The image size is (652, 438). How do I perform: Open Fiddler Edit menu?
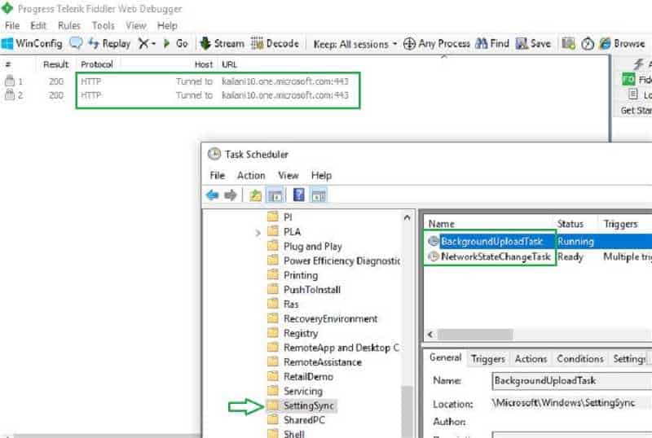coord(38,25)
